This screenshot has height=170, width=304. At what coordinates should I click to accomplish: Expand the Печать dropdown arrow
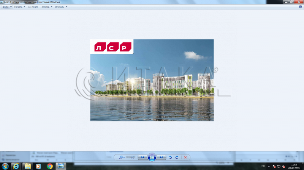(24, 7)
